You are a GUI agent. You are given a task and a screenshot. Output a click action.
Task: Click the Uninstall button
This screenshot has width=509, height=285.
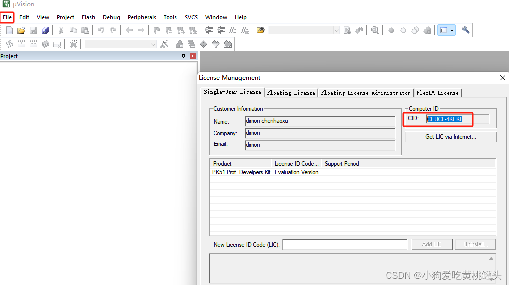click(x=475, y=244)
